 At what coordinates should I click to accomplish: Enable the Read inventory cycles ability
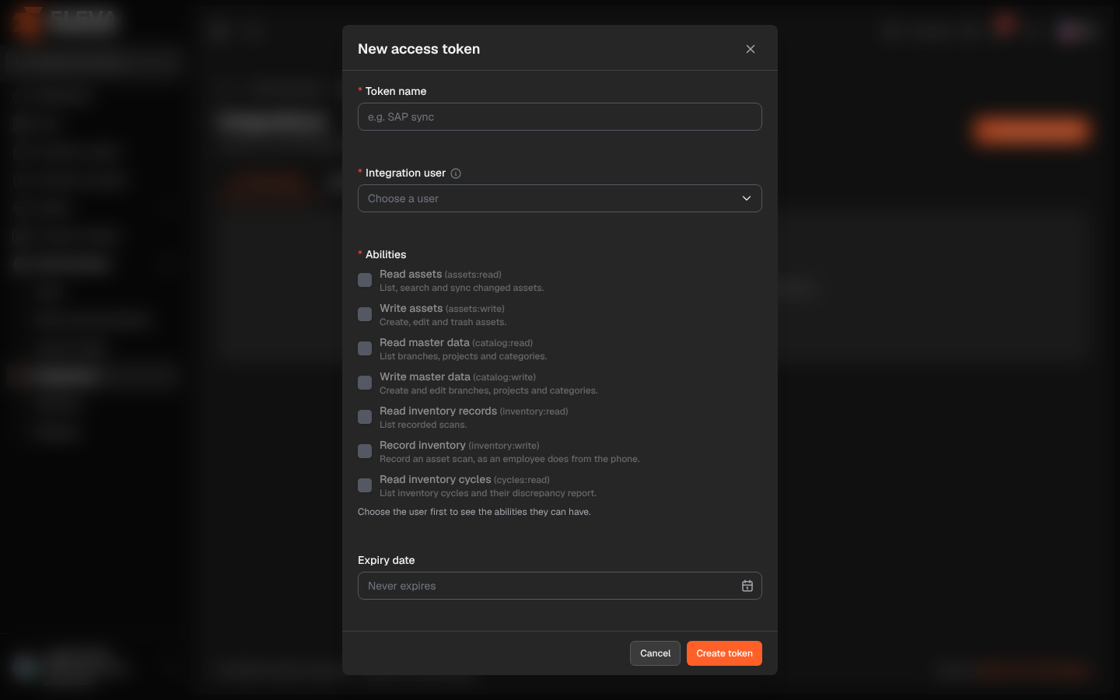pyautogui.click(x=365, y=485)
